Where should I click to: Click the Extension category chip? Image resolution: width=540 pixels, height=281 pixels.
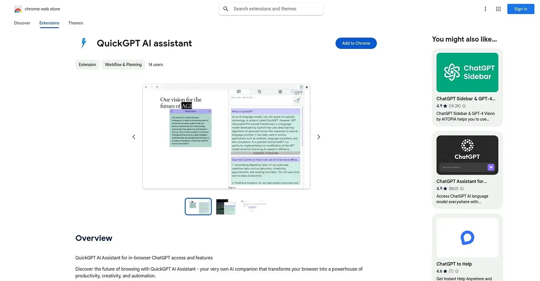87,65
